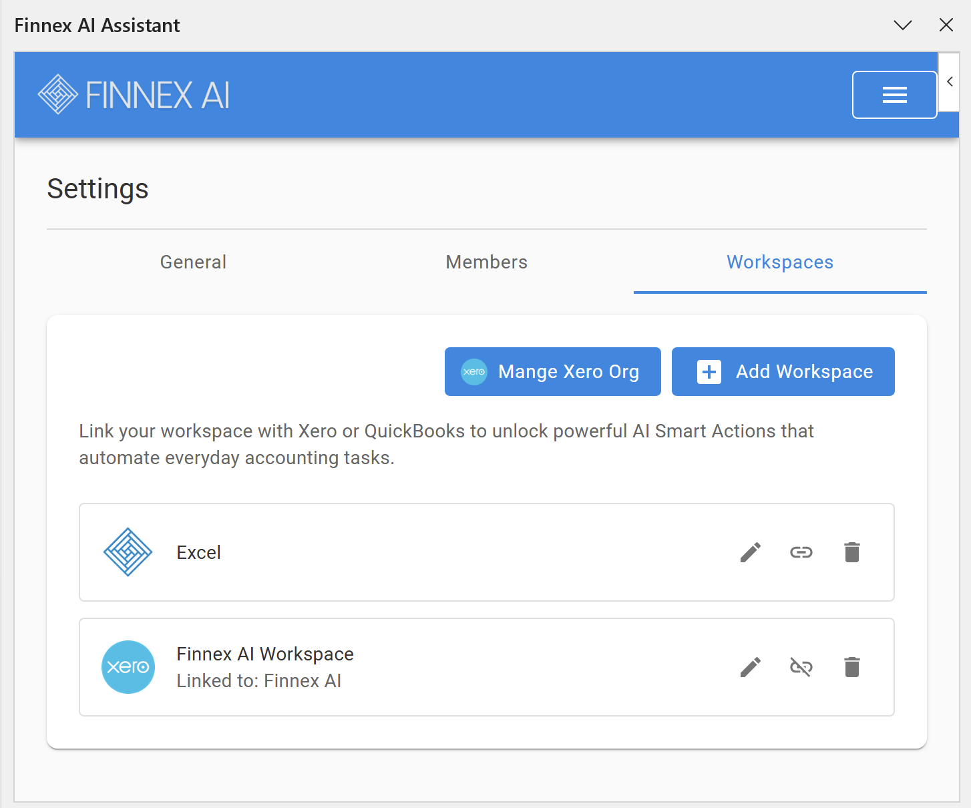Click the Finnex AI Assistant pane title
This screenshot has width=971, height=808.
(98, 25)
